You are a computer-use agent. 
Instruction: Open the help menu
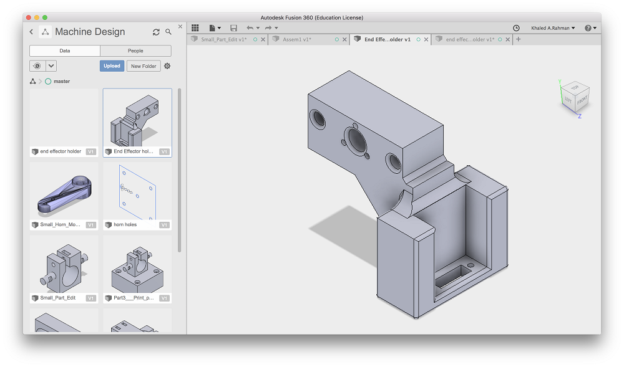(x=590, y=28)
